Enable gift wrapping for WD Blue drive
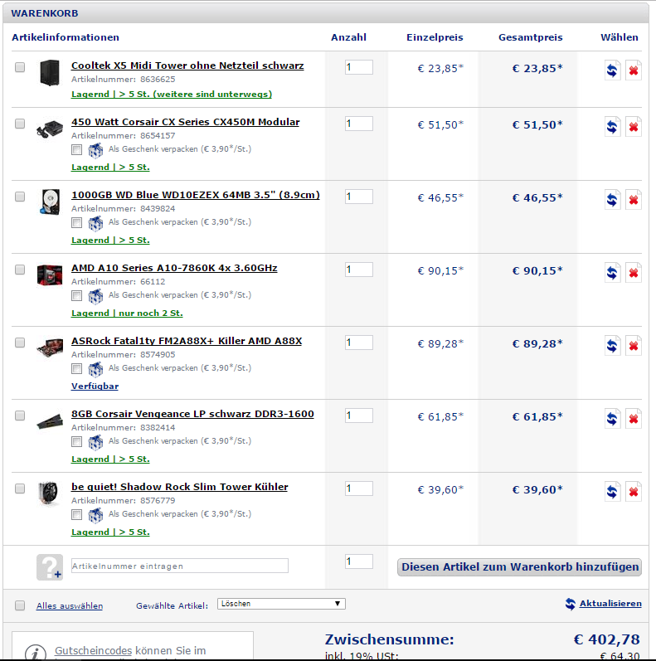The height and width of the screenshot is (661, 656). (x=77, y=222)
